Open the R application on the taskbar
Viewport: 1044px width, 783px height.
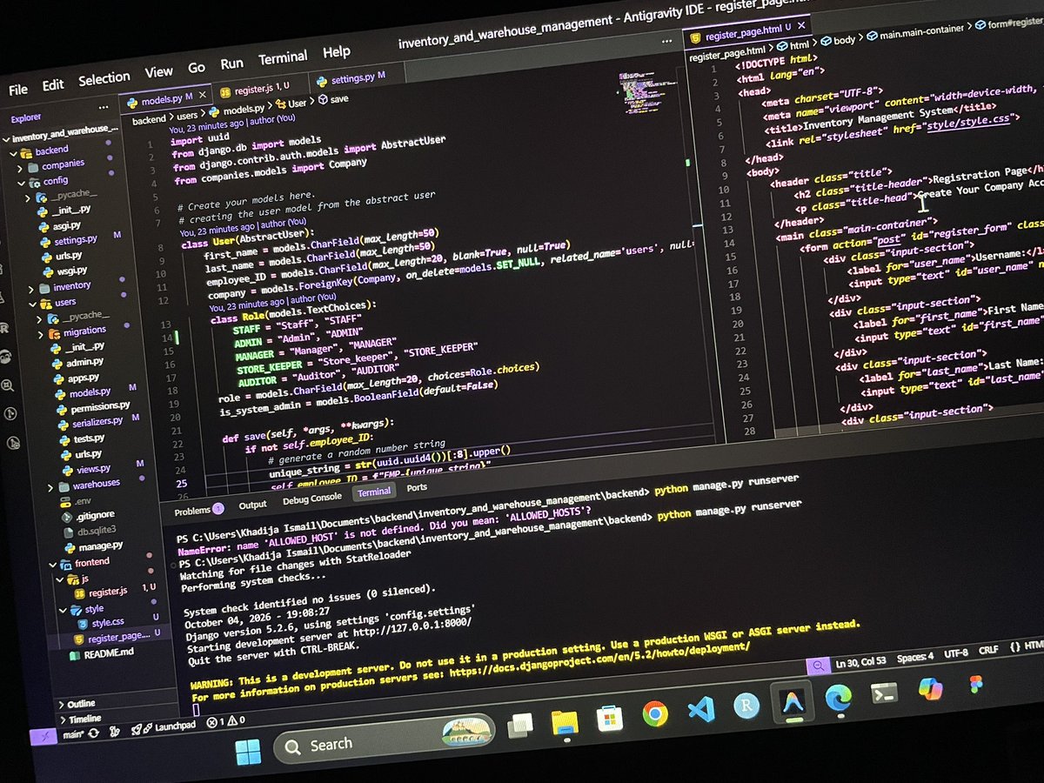(746, 706)
